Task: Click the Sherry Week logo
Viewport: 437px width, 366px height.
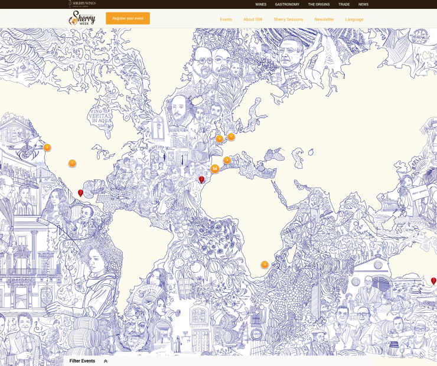Action: 82,18
